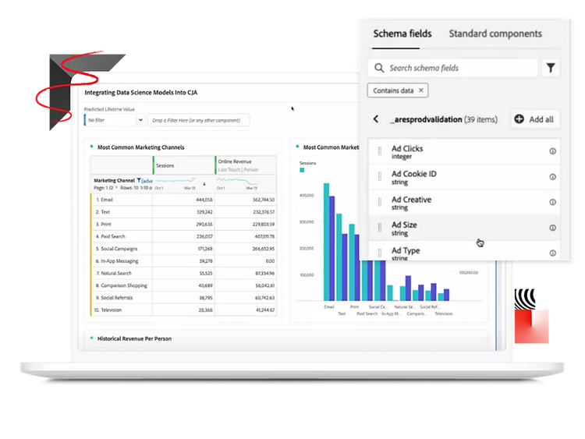Image resolution: width=585 pixels, height=439 pixels.
Task: Click the drag handle beside Ad Creative
Action: click(x=380, y=203)
